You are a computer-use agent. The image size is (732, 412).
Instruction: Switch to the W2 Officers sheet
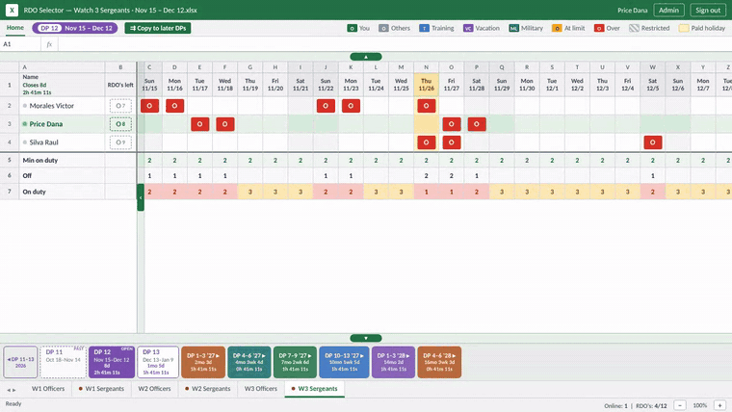154,389
